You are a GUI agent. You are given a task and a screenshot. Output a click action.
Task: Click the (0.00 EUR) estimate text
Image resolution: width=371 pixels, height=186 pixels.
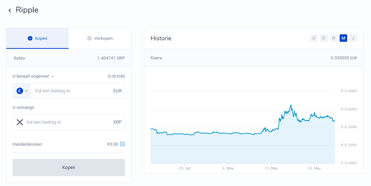tap(116, 76)
